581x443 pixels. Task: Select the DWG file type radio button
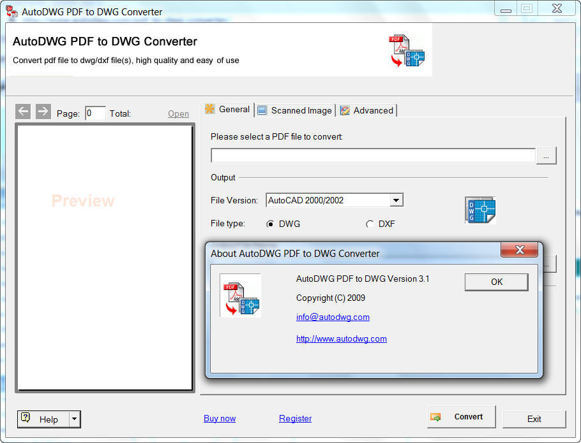coord(270,224)
